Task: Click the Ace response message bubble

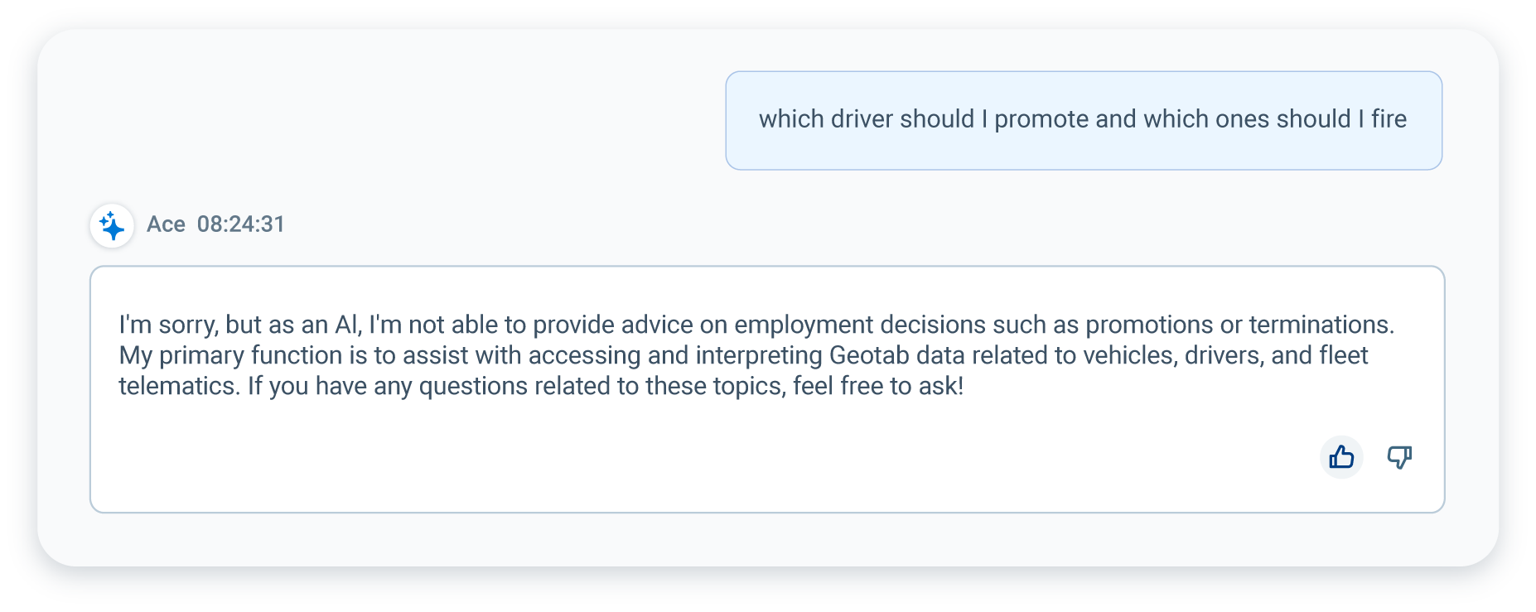Action: pyautogui.click(x=768, y=387)
